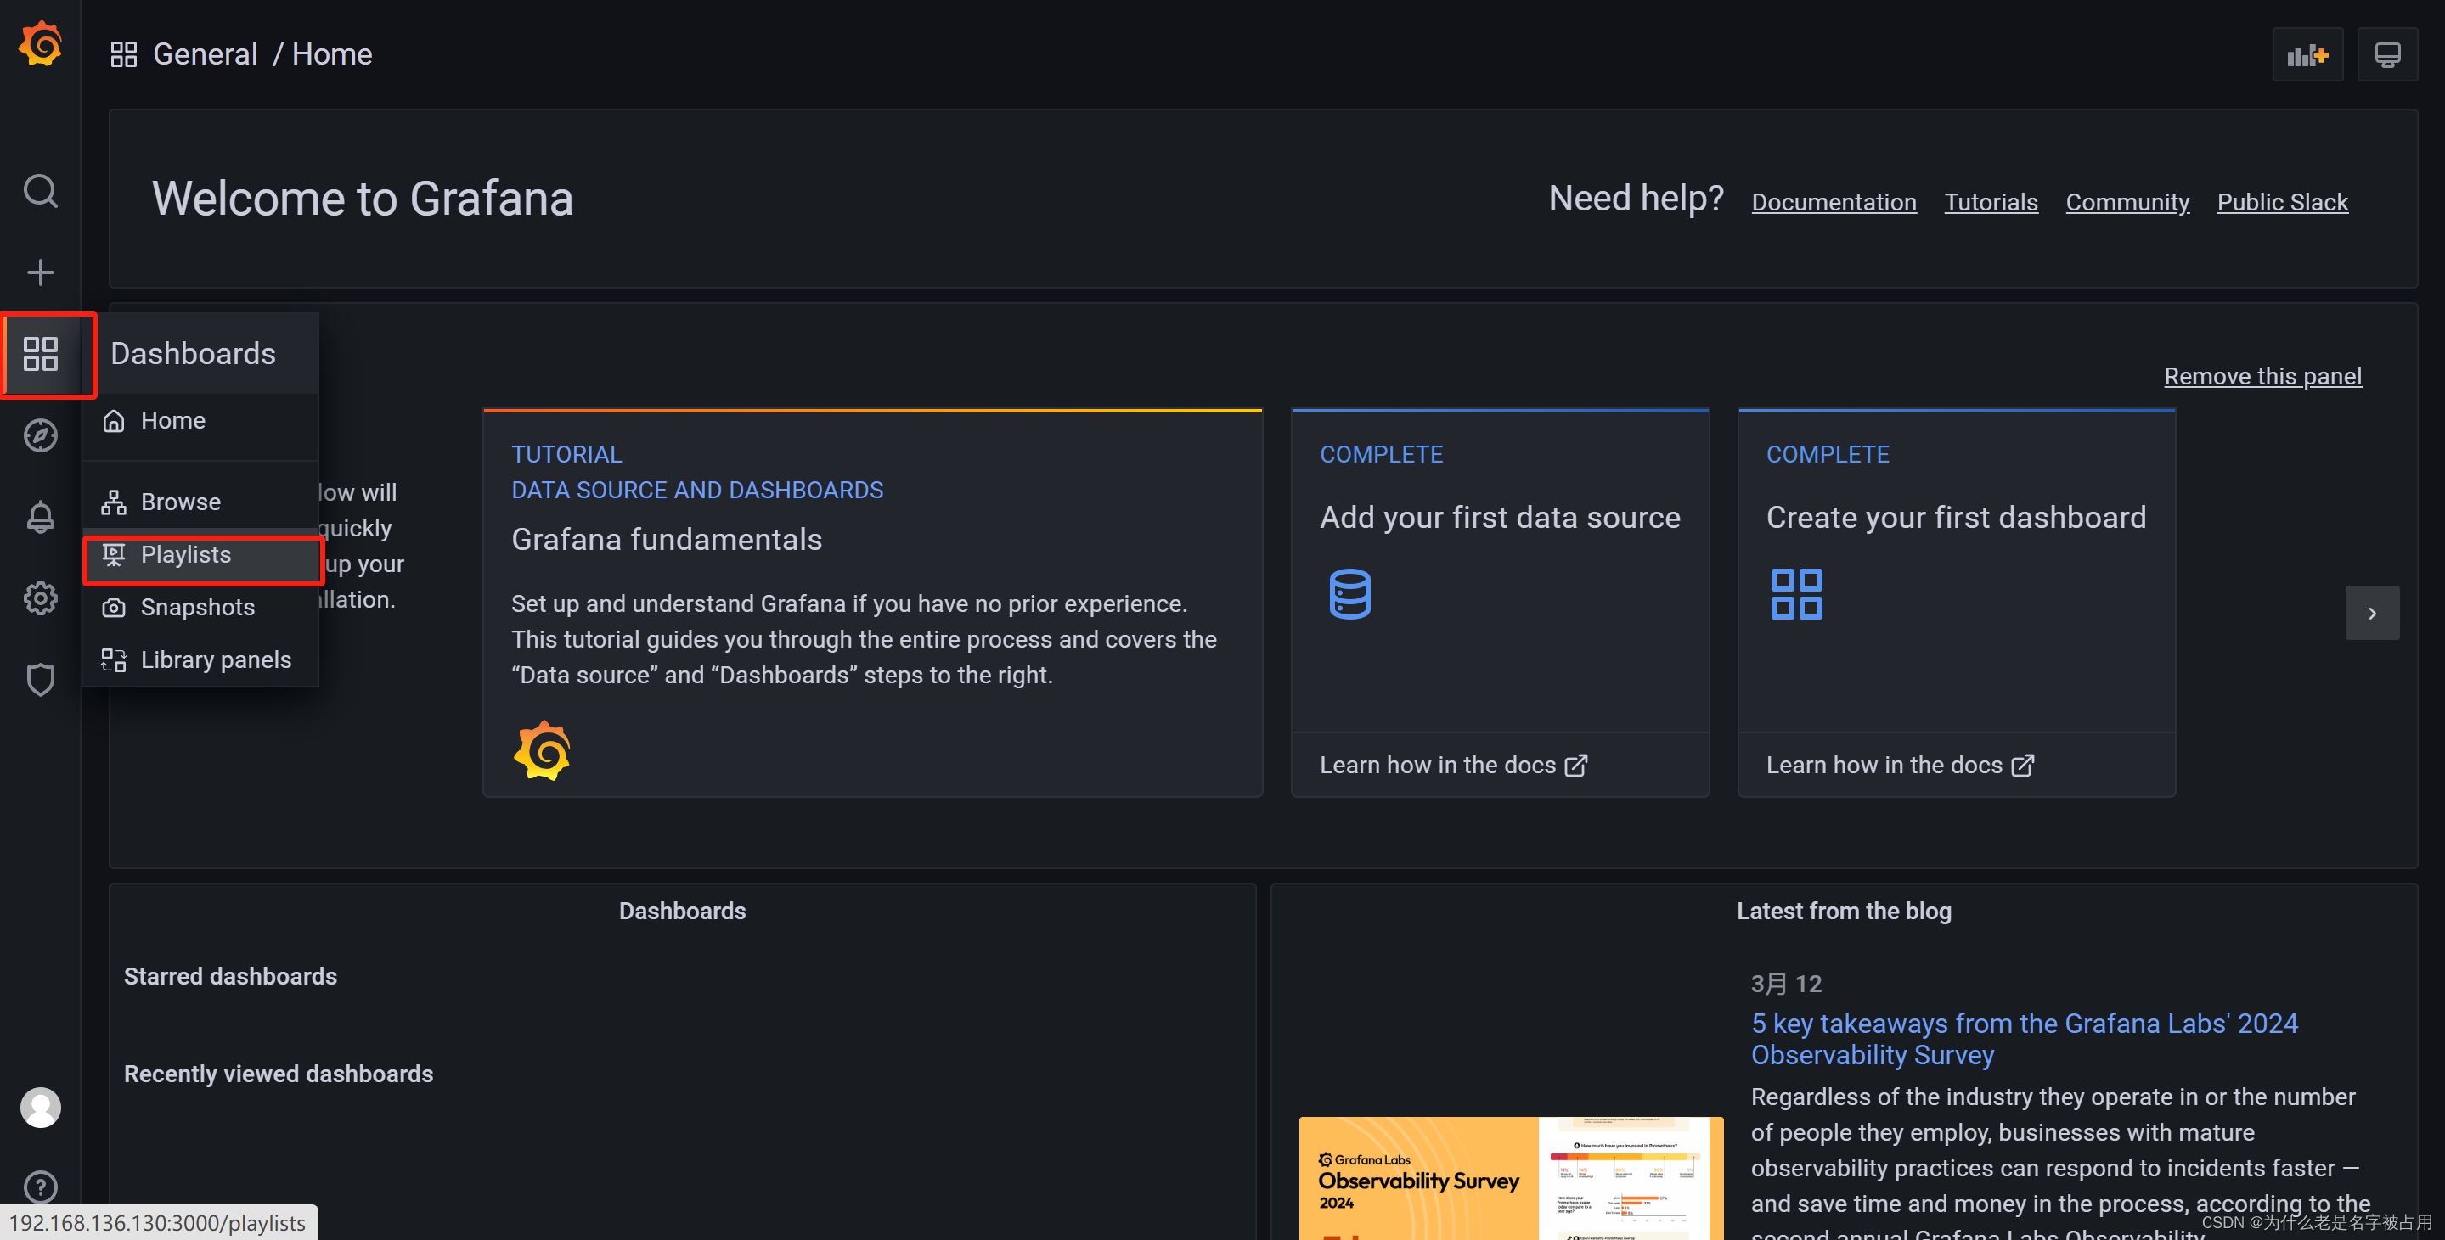The height and width of the screenshot is (1240, 2445).
Task: Open the Tutorials link
Action: (1991, 202)
